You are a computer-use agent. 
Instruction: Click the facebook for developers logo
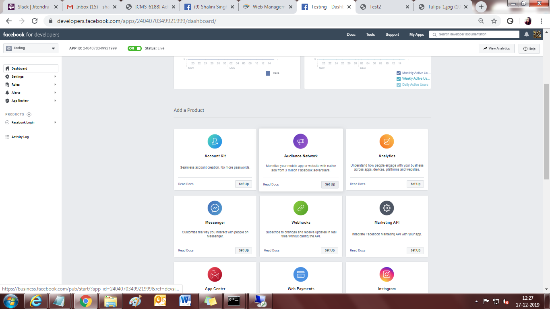(x=31, y=35)
